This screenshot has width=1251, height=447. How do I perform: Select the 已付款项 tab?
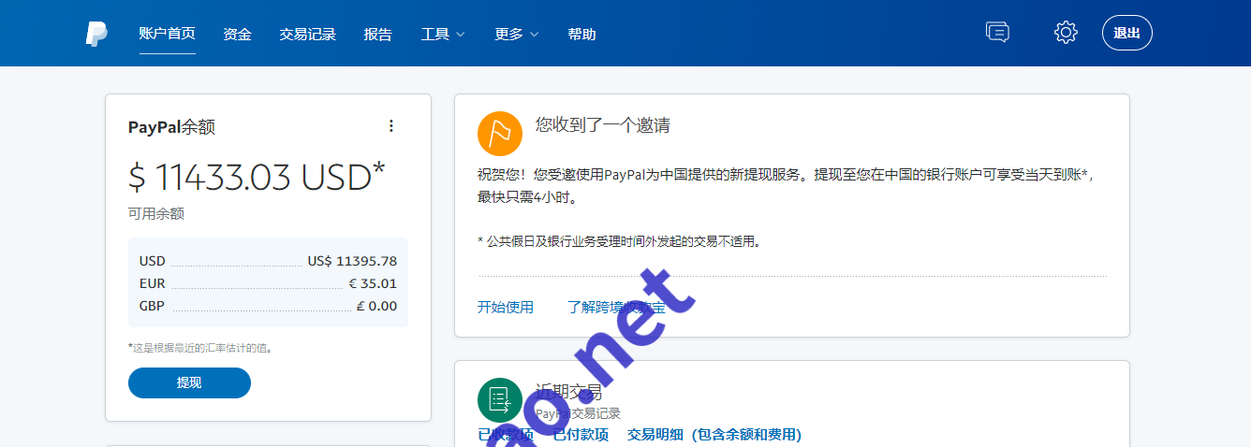click(581, 435)
